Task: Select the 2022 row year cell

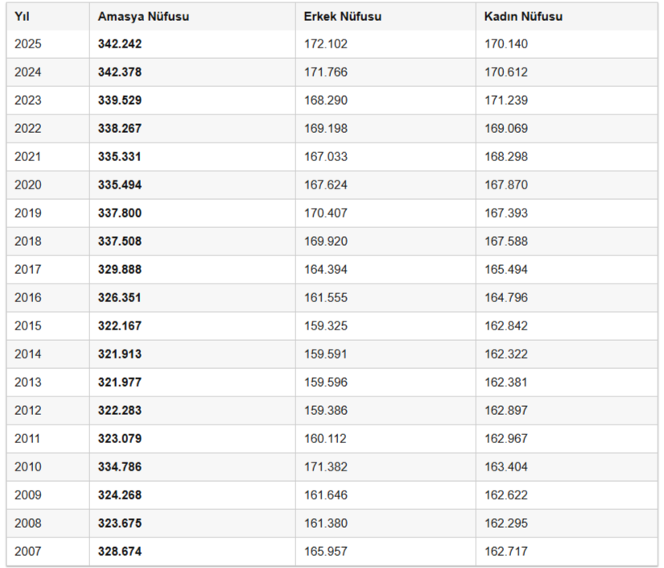Action: pyautogui.click(x=28, y=128)
